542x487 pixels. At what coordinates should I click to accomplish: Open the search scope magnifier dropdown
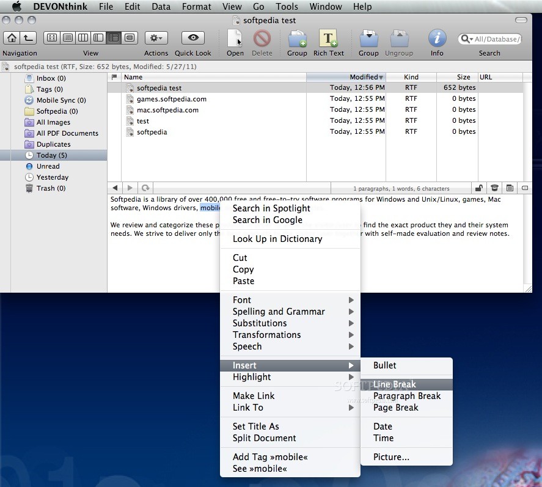[x=467, y=39]
